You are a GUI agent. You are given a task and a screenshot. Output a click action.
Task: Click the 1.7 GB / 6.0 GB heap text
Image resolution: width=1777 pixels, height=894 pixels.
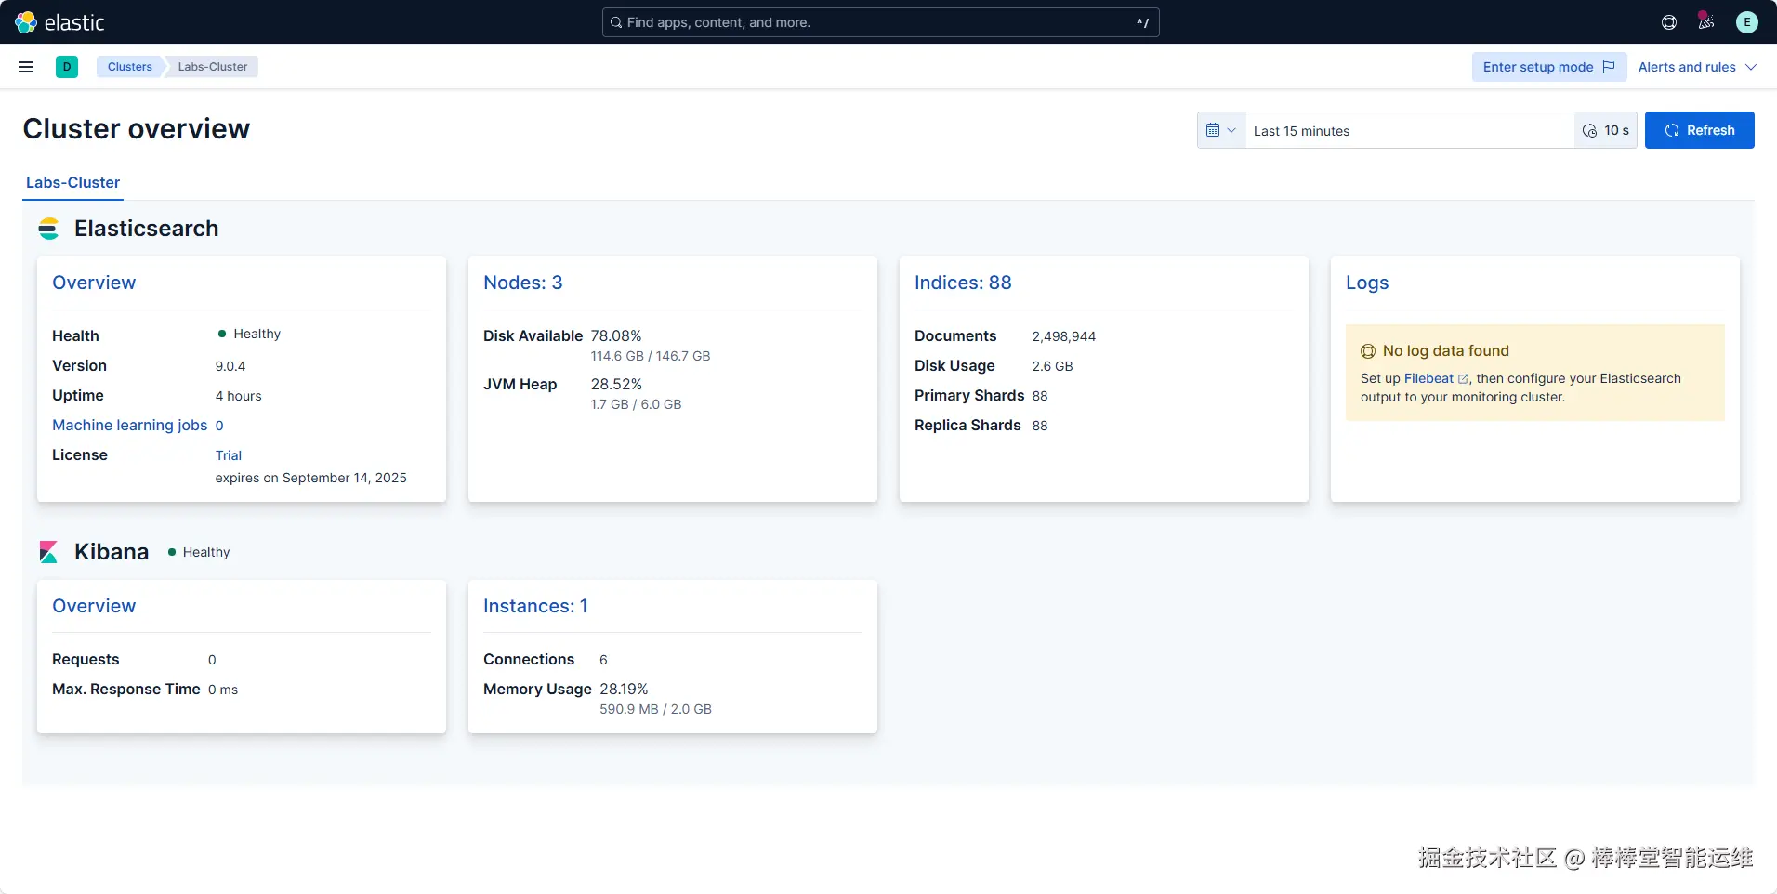point(637,405)
